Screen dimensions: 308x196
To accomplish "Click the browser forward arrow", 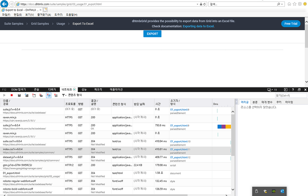I will click(12, 4).
